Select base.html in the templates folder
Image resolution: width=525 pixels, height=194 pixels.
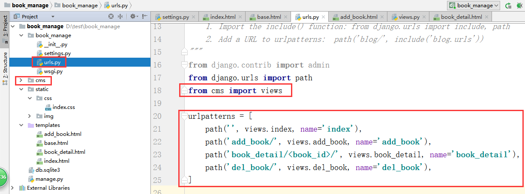click(x=52, y=143)
